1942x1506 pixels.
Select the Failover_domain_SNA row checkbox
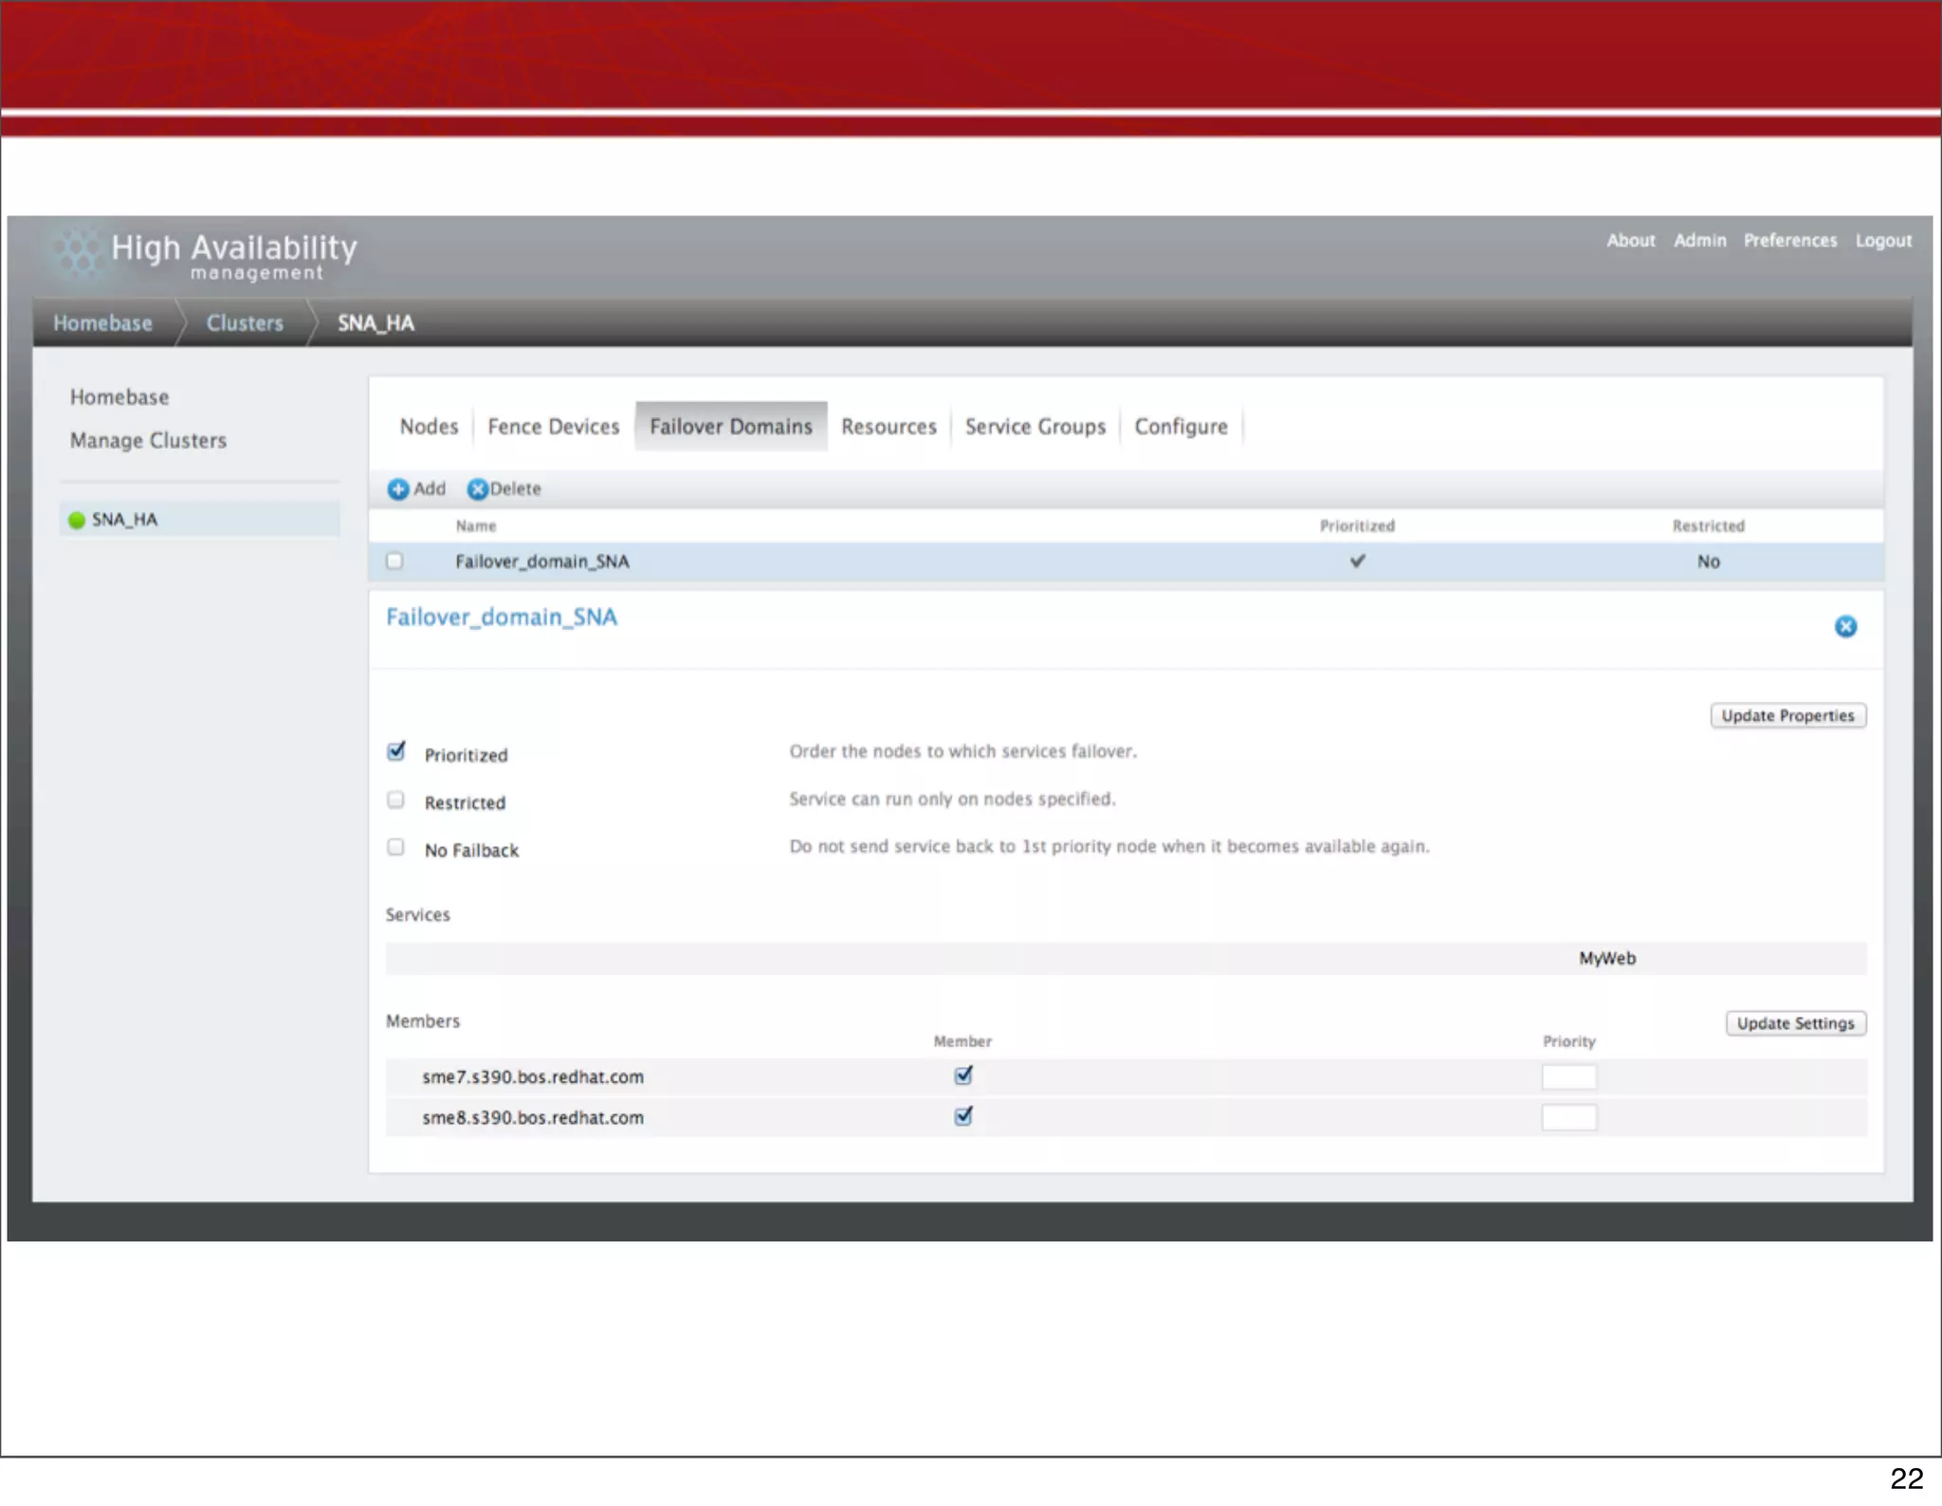click(394, 561)
